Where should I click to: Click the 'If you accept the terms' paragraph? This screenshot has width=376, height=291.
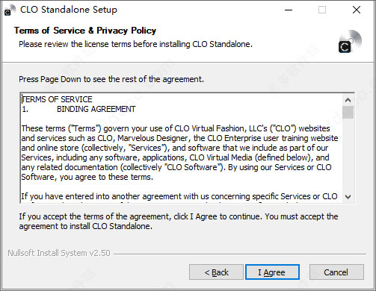[x=179, y=221]
